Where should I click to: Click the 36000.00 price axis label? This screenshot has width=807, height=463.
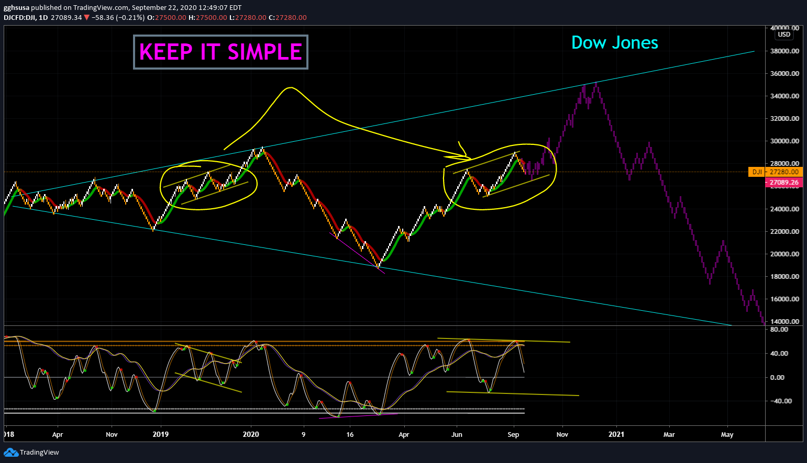tap(784, 74)
